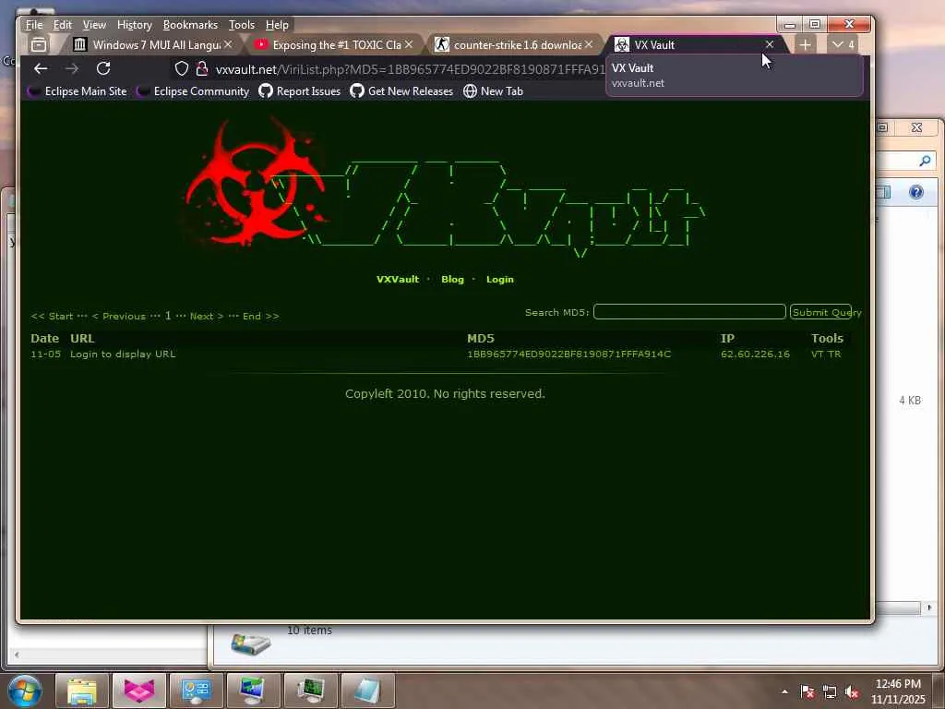Click the address bar URL field

[x=410, y=69]
